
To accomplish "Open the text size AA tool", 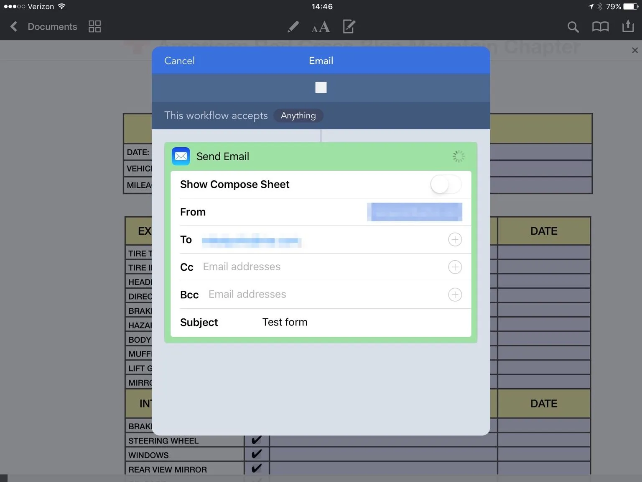I will click(x=321, y=28).
